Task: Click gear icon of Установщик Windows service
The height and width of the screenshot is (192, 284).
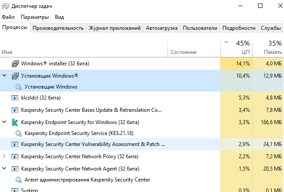Action: (18, 87)
